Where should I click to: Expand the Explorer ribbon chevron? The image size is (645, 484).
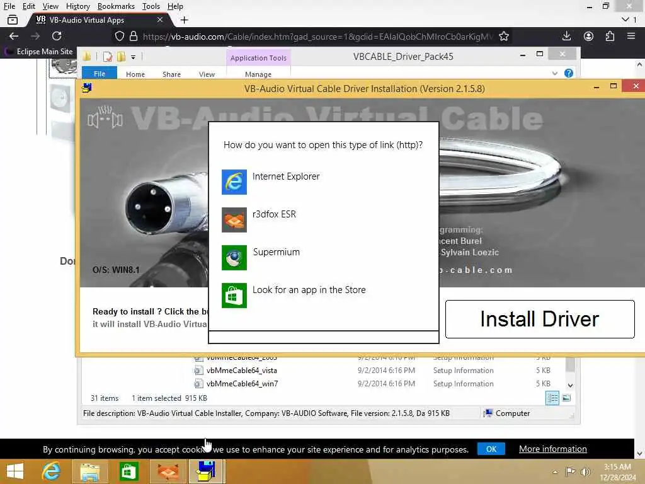555,73
